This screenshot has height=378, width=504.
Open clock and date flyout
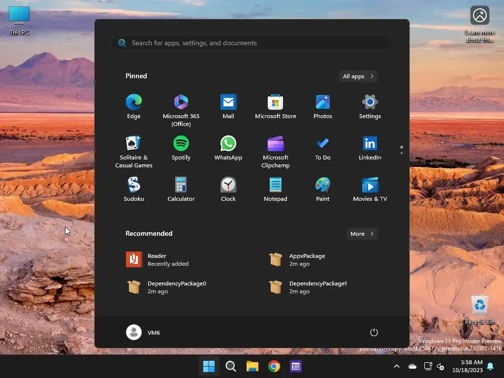[468, 366]
